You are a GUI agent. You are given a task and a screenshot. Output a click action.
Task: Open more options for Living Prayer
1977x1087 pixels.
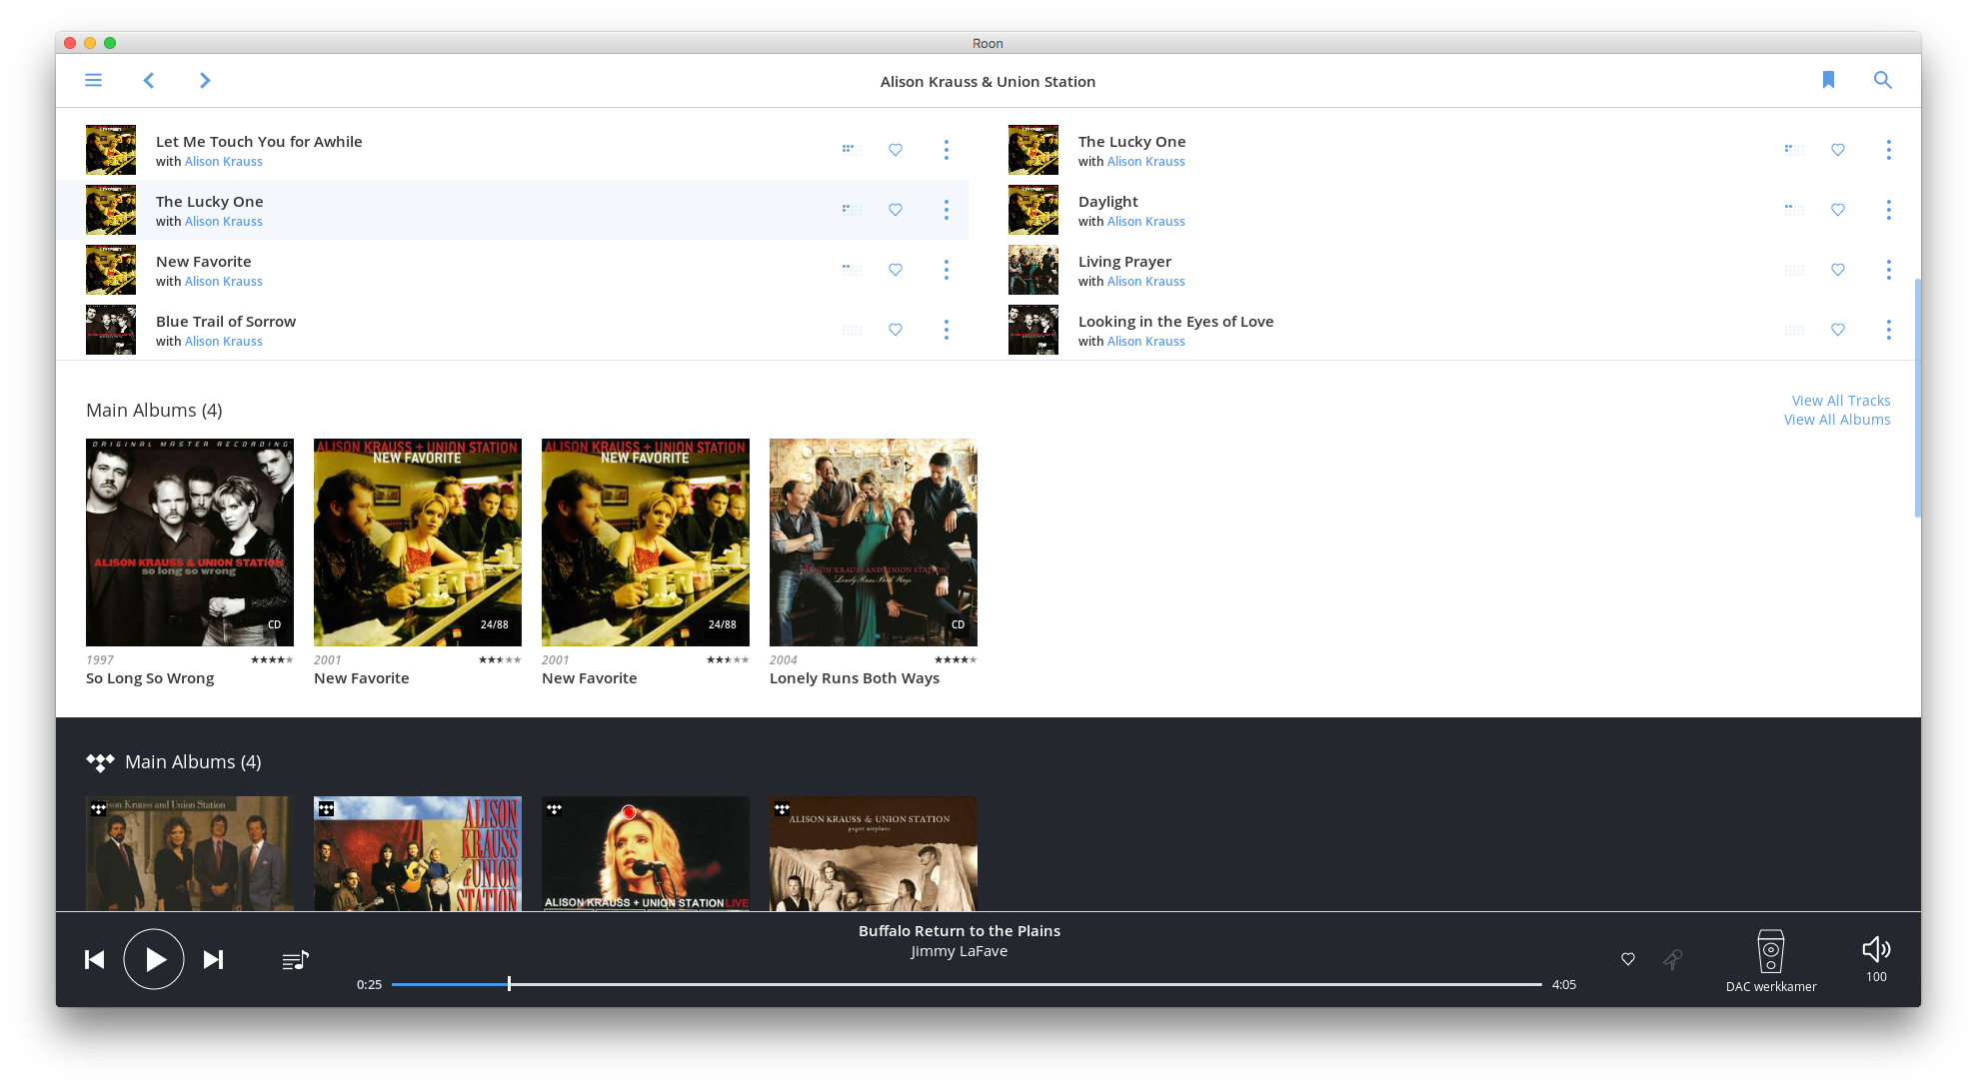point(1889,270)
